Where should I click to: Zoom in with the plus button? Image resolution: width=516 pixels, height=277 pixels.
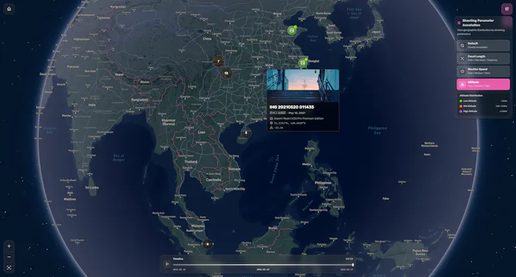9,246
